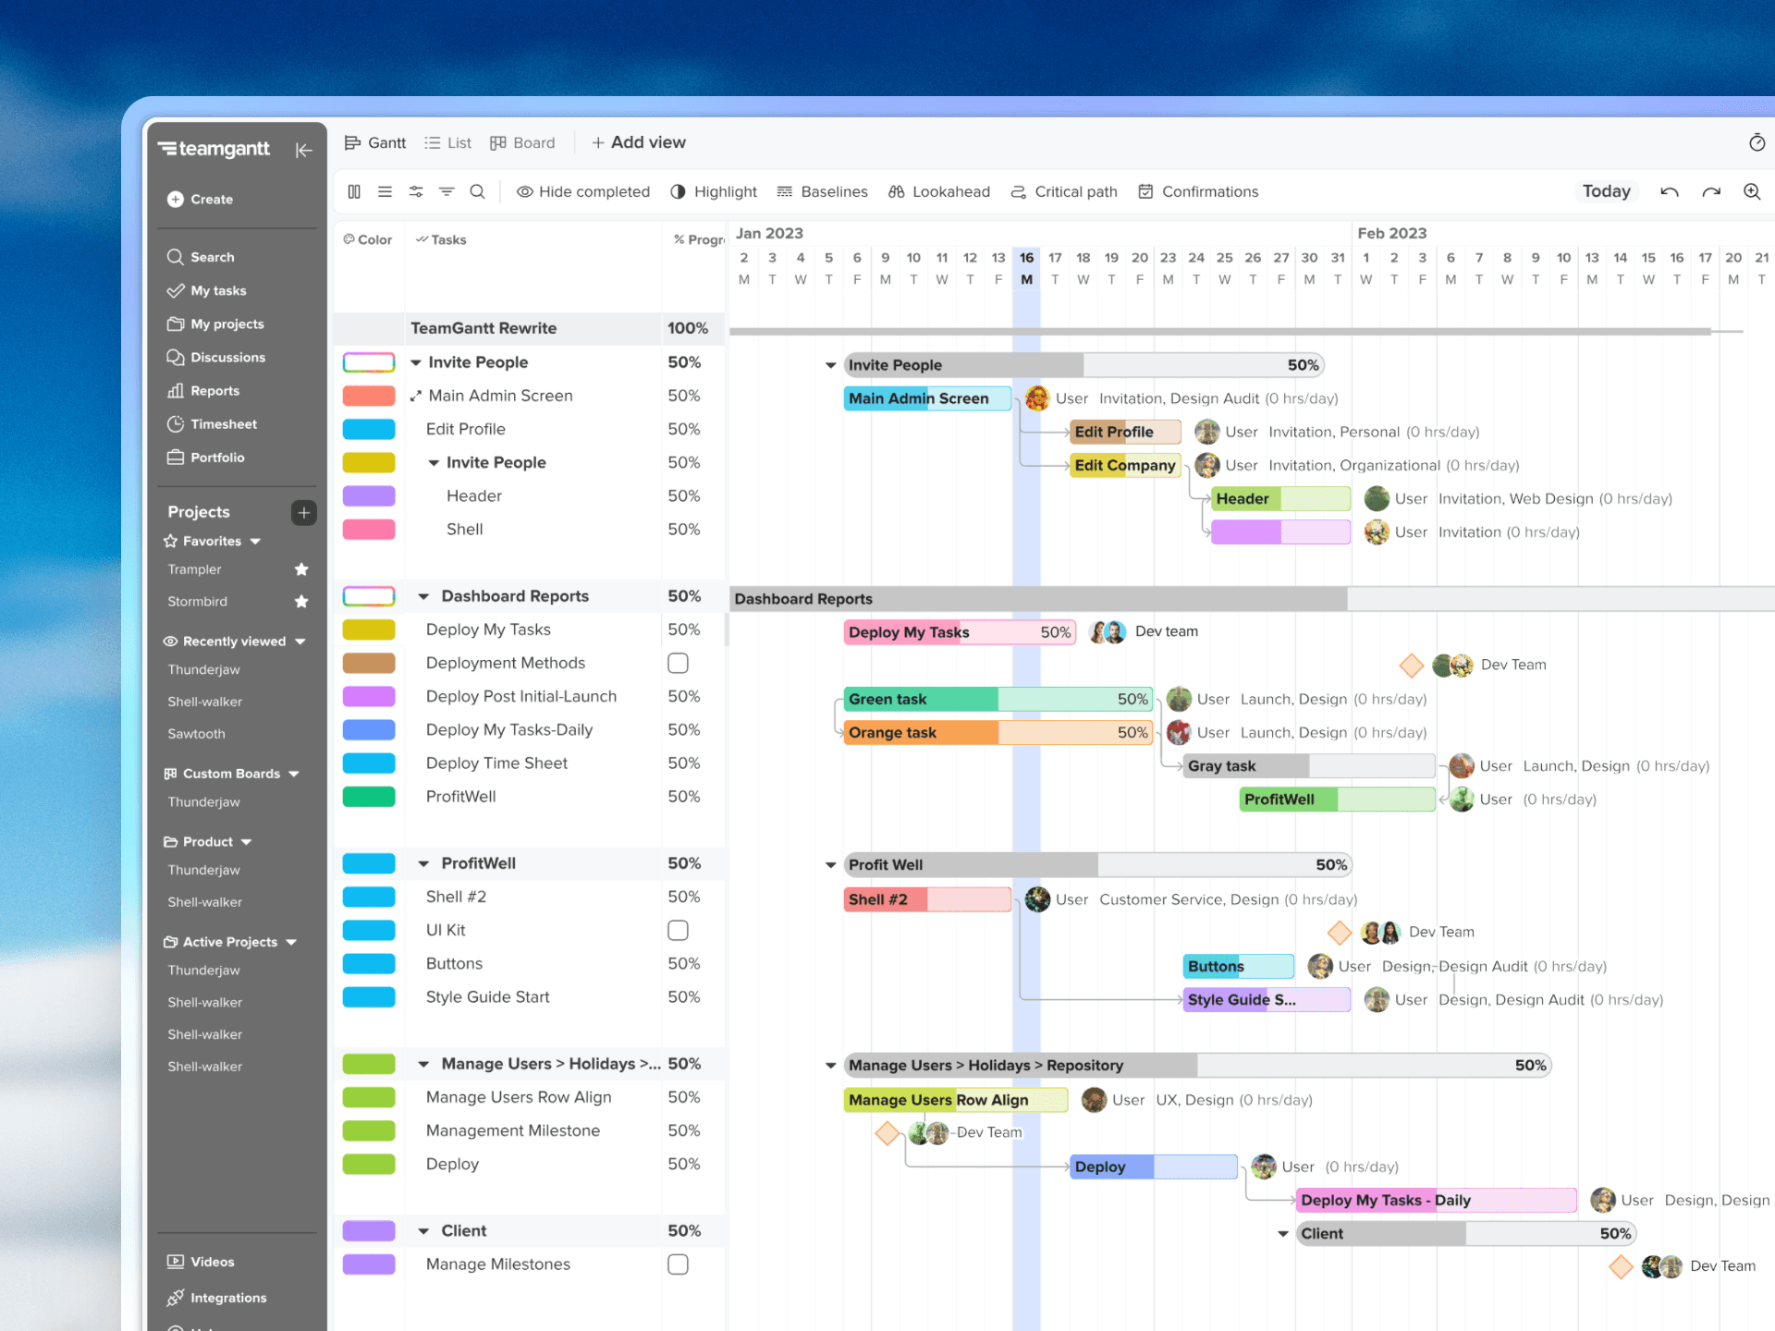Add a new project with plus button
1775x1331 pixels.
coord(303,512)
